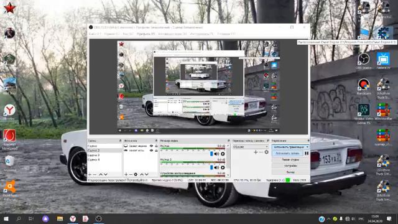Add a new source with the plus icon
Screen dimensions: 398x224
coord(126,174)
